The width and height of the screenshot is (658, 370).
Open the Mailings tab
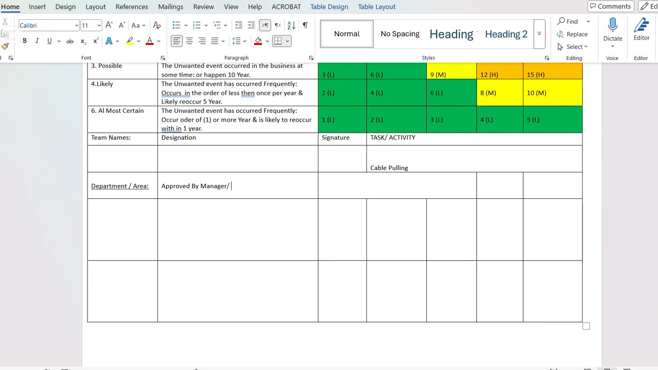point(171,7)
